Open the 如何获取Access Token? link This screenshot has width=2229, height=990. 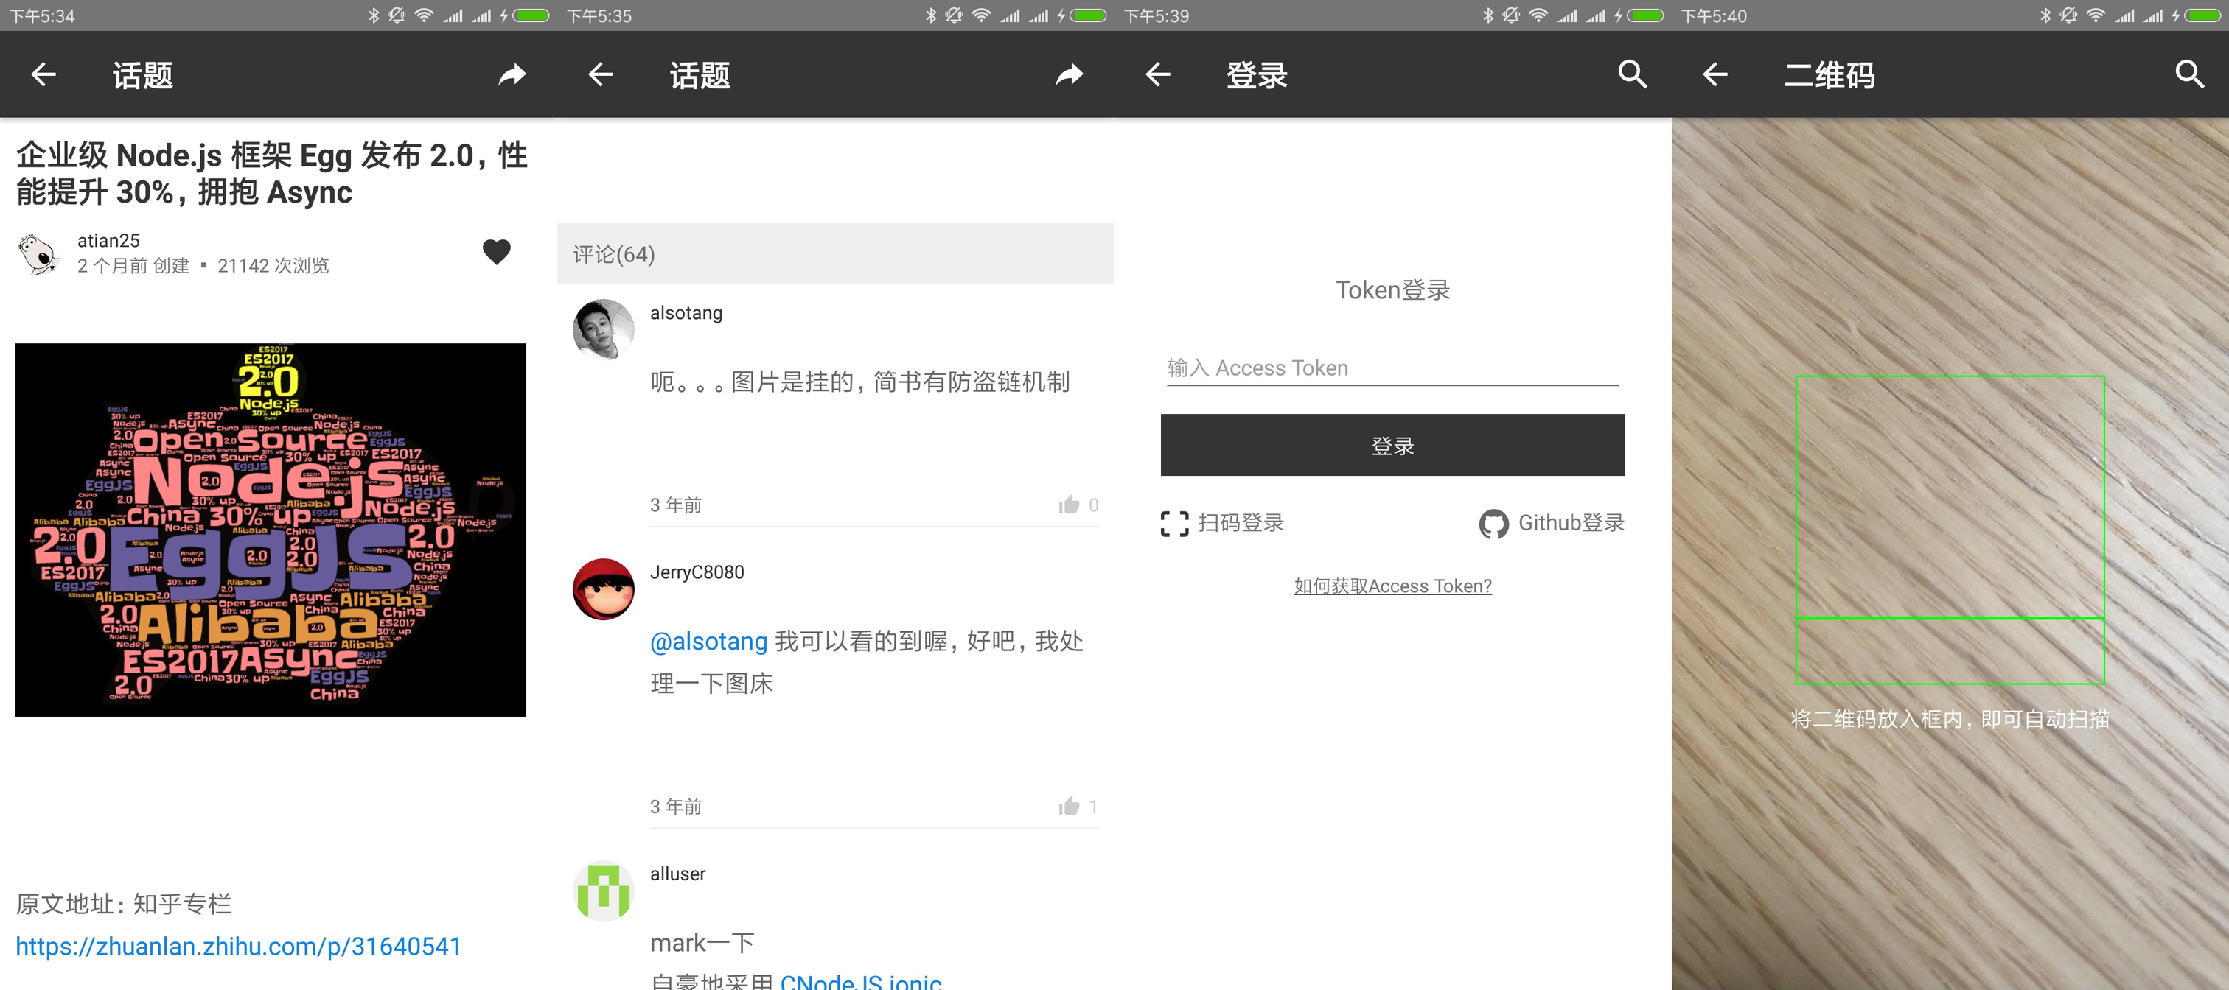click(1392, 586)
